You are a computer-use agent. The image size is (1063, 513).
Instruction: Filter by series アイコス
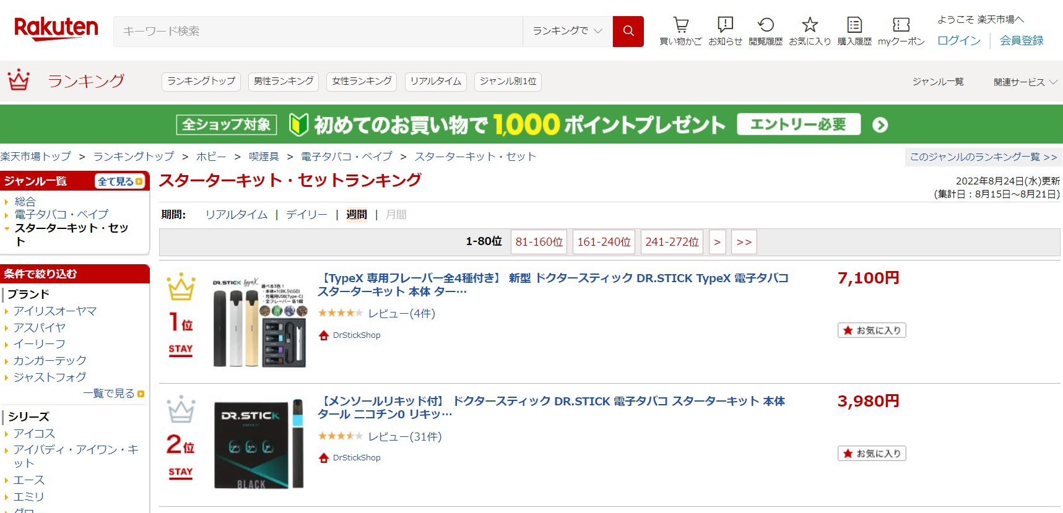(x=34, y=433)
